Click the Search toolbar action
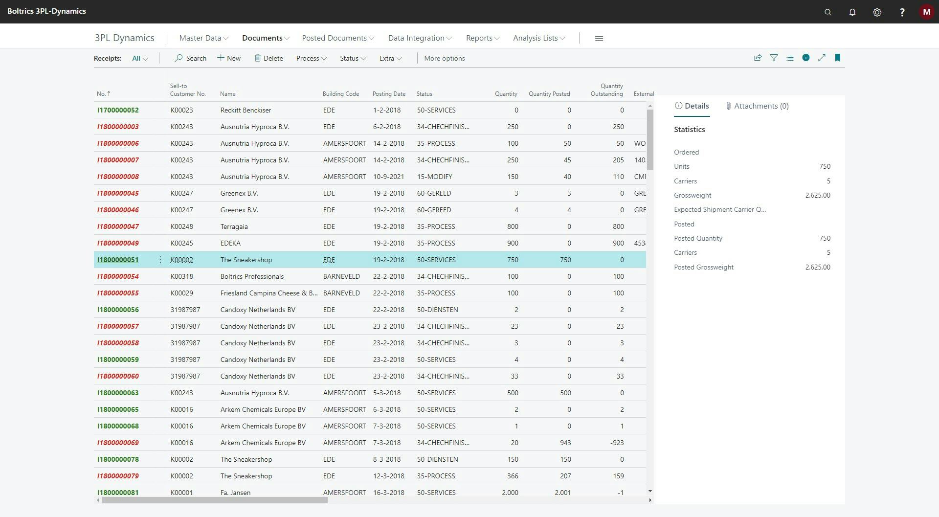939x517 pixels. pyautogui.click(x=191, y=58)
